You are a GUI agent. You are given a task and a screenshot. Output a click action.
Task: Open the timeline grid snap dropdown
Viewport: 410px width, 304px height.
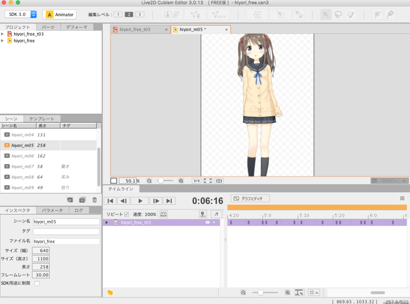point(314,292)
